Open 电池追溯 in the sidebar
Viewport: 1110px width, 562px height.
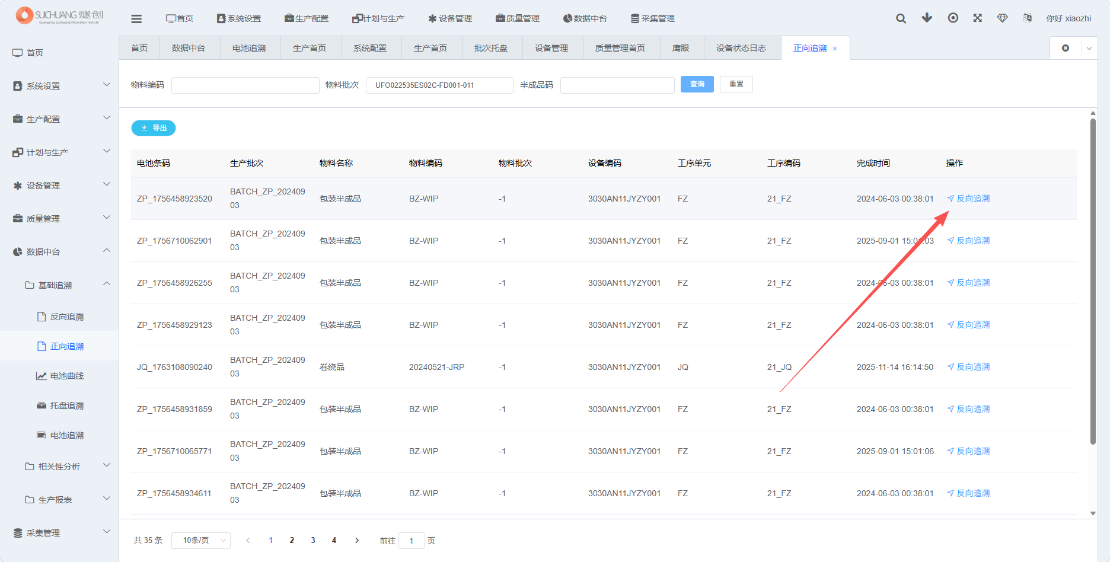tap(59, 435)
